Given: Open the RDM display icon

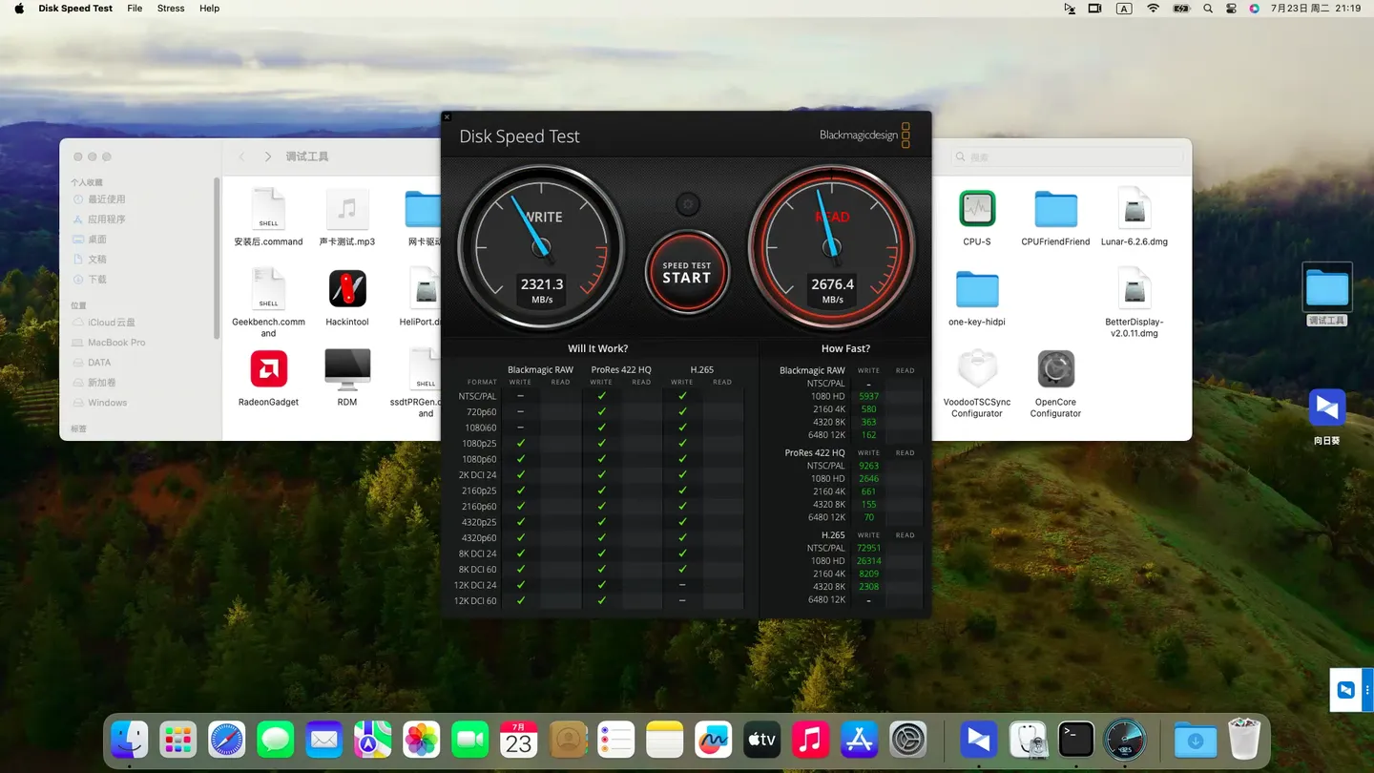Looking at the screenshot, I should click(x=347, y=369).
